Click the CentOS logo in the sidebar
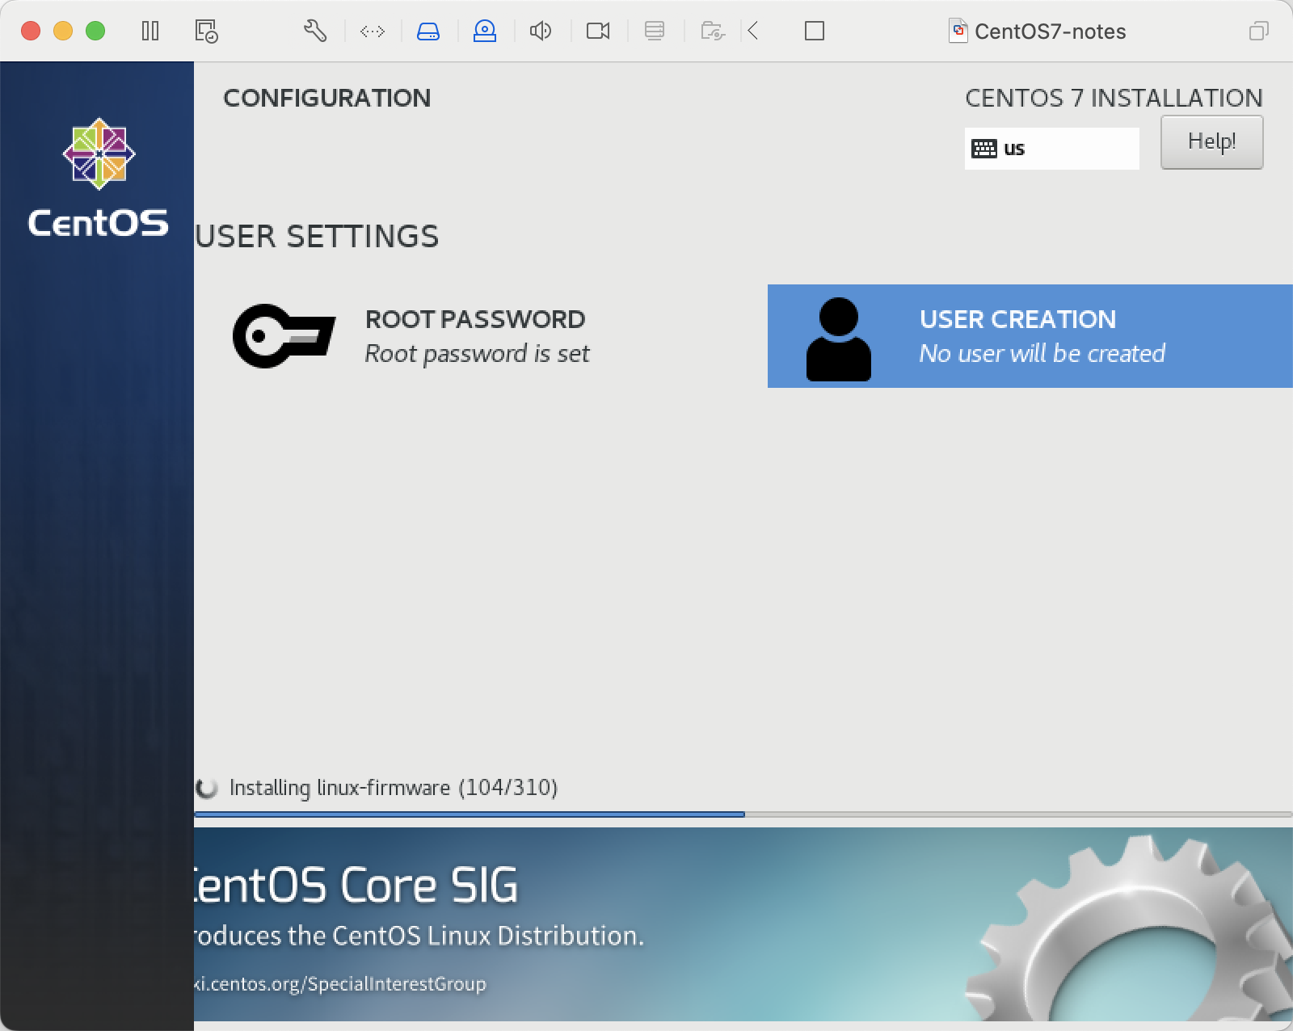Image resolution: width=1293 pixels, height=1031 pixels. [x=99, y=178]
